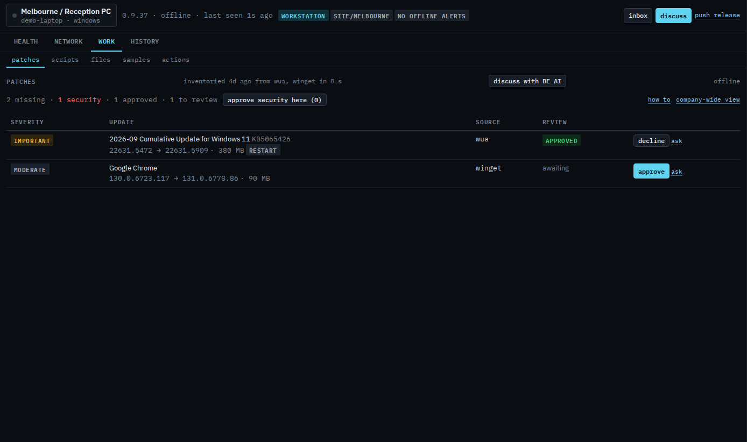This screenshot has width=747, height=442.
Task: Click the REVIEW column header
Action: [555, 123]
